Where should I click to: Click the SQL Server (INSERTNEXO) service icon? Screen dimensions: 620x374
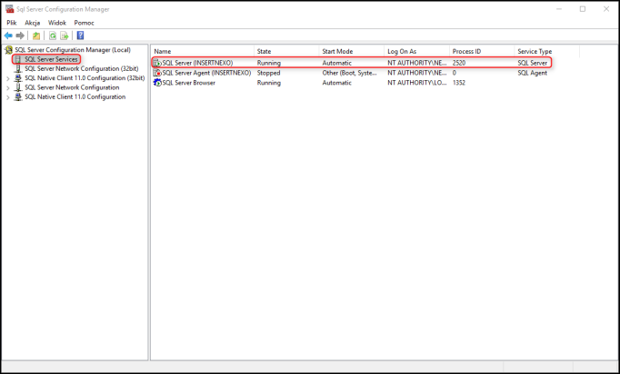(x=157, y=63)
